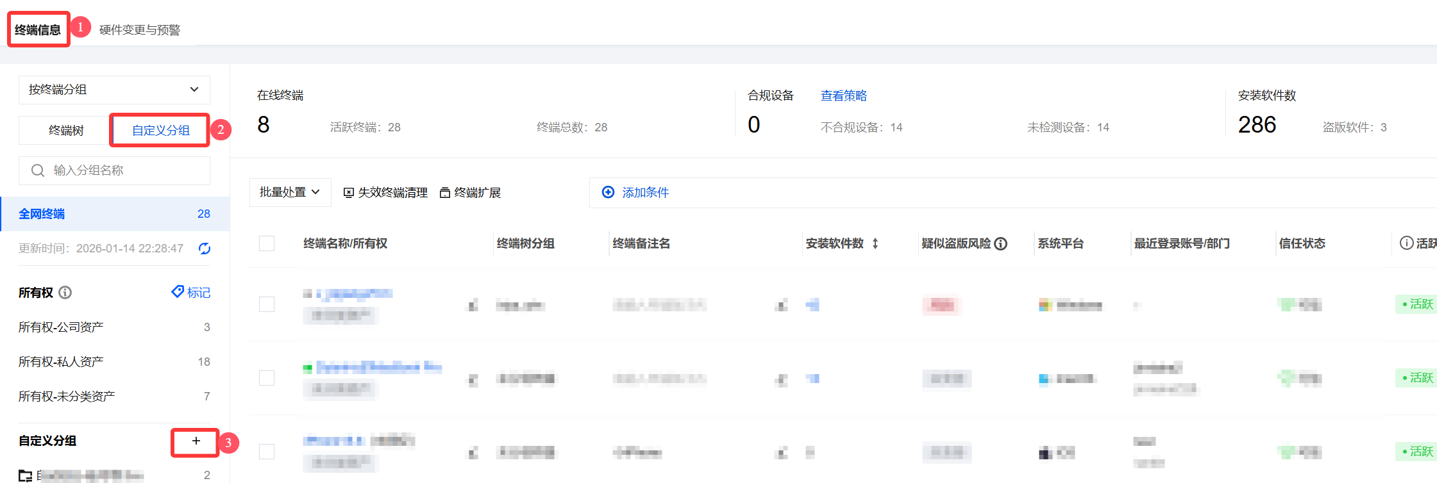Sort by 安装软件数 column arrow

[x=875, y=243]
